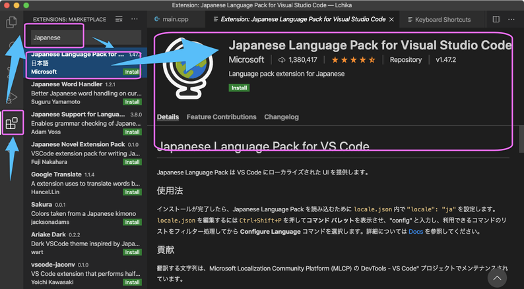The width and height of the screenshot is (524, 289).
Task: Switch to the main.cpp tab
Action: 176,20
